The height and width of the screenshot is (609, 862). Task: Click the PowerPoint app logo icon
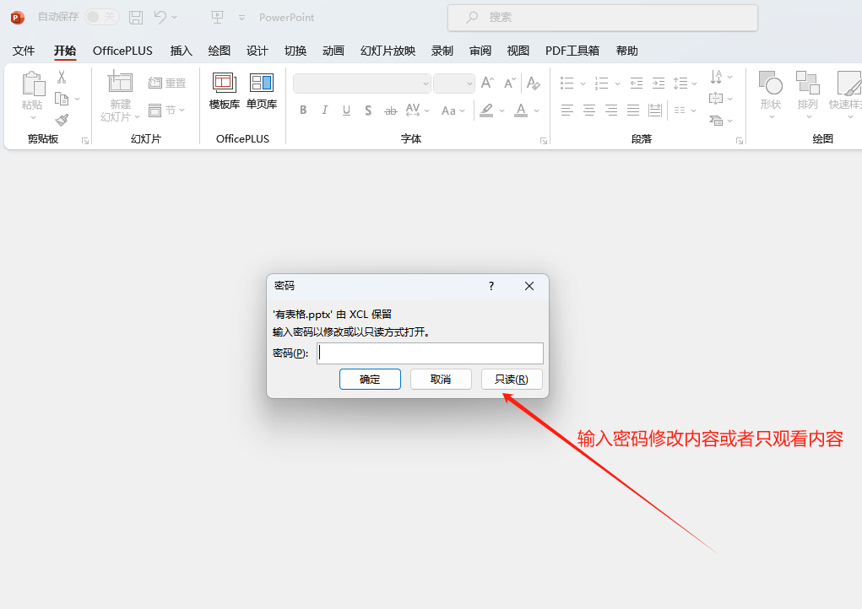[18, 18]
